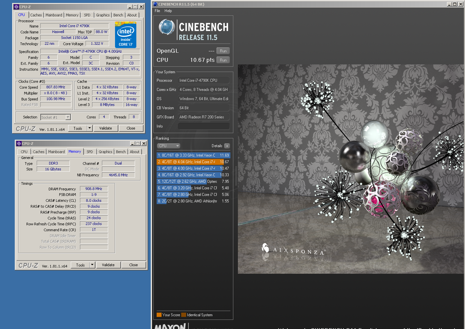Click the Core Voltage value 1.322 V

click(97, 43)
